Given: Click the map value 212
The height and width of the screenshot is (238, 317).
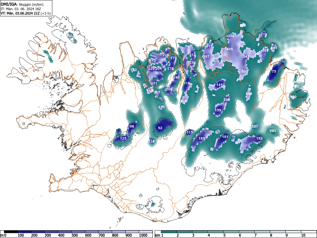Looking at the screenshot, I should (192, 55).
